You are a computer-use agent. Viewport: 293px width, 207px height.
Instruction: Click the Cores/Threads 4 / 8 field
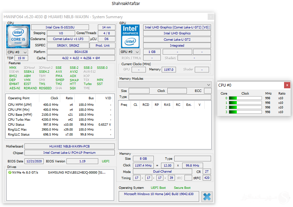click(106, 33)
